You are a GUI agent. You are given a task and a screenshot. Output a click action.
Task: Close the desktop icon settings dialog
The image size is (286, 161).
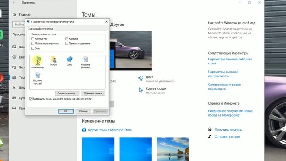pos(106,22)
